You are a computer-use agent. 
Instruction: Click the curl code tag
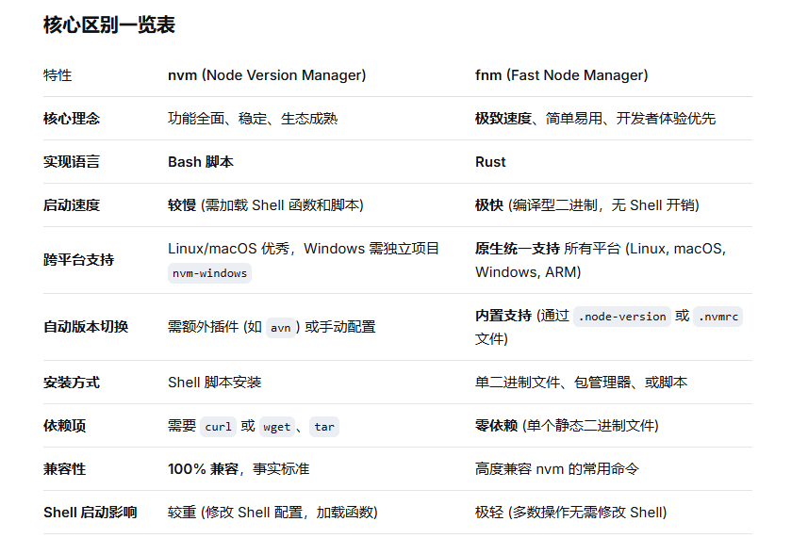218,426
